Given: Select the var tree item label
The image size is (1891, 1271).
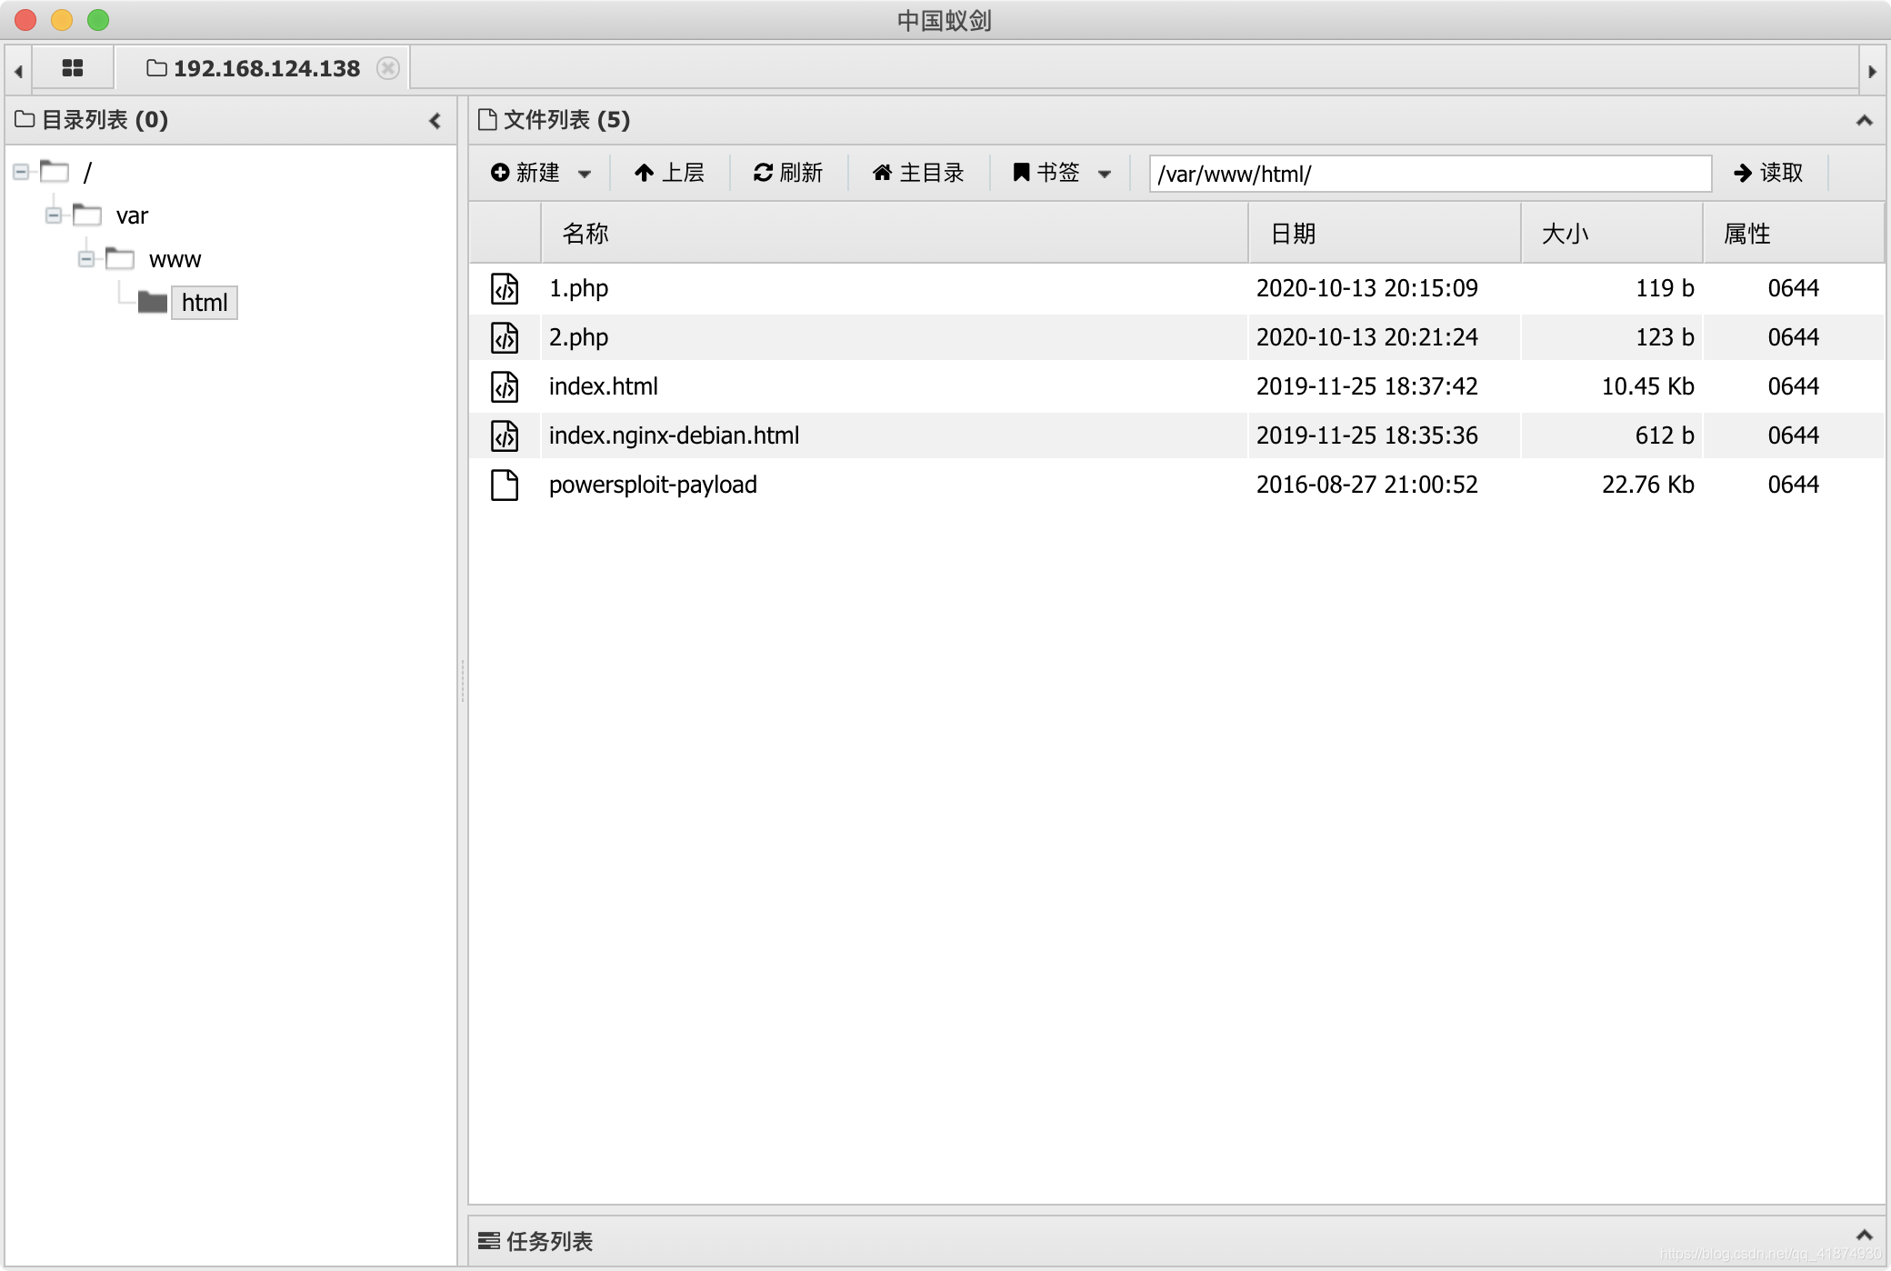Looking at the screenshot, I should click(x=132, y=215).
